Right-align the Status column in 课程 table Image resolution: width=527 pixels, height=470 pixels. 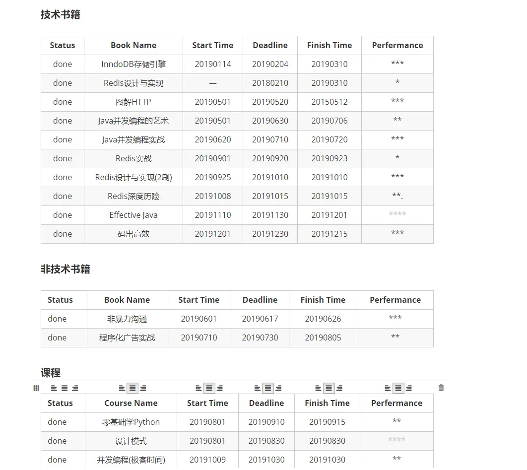75,388
